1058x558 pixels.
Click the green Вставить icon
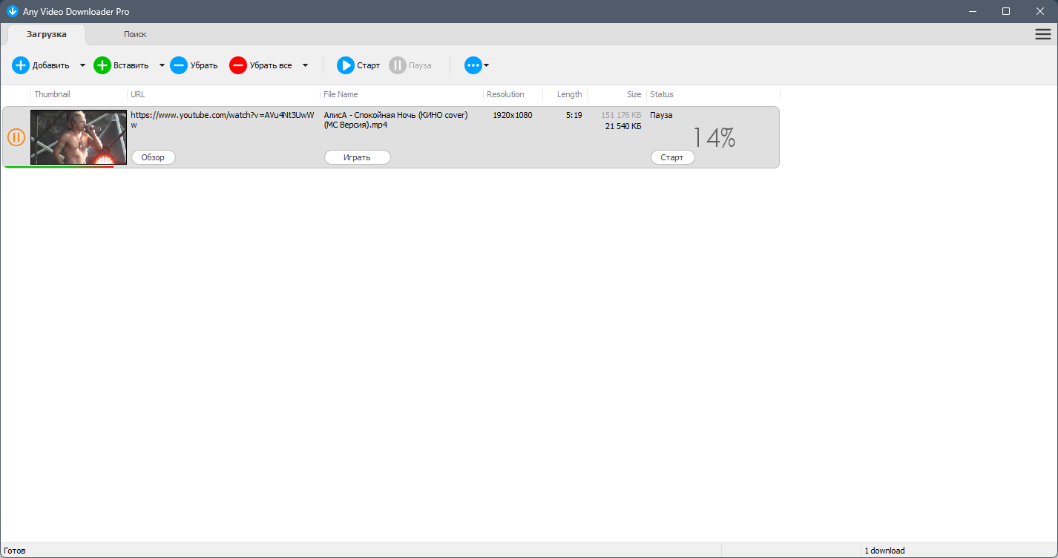click(x=102, y=65)
